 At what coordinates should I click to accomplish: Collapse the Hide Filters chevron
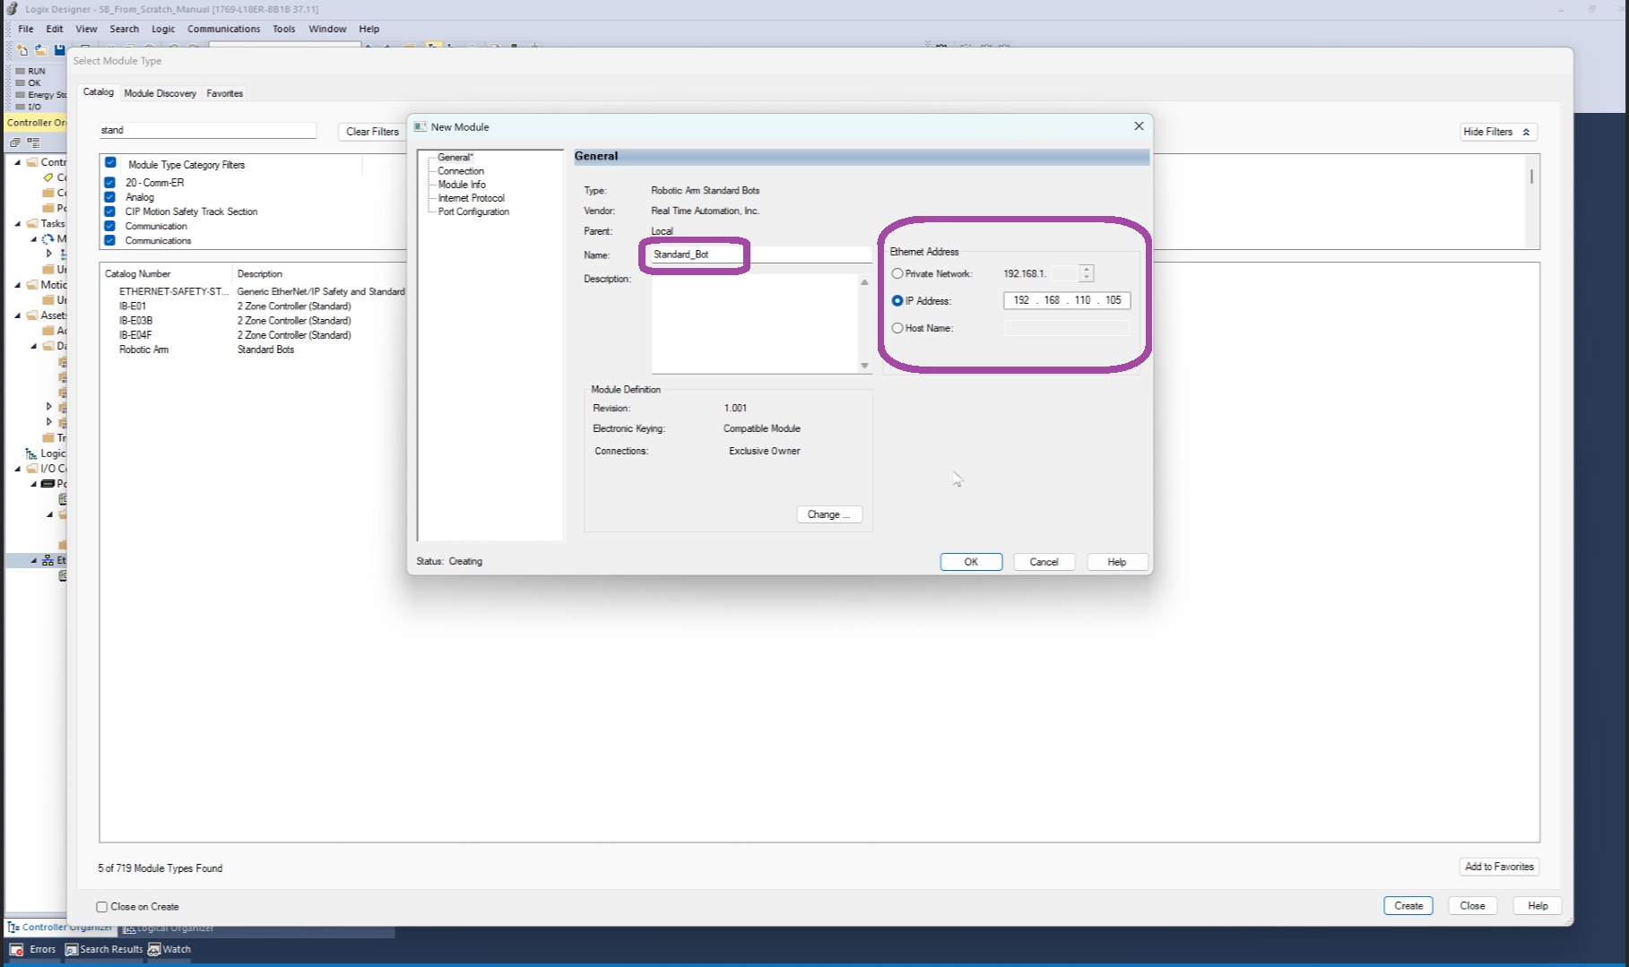(x=1526, y=132)
